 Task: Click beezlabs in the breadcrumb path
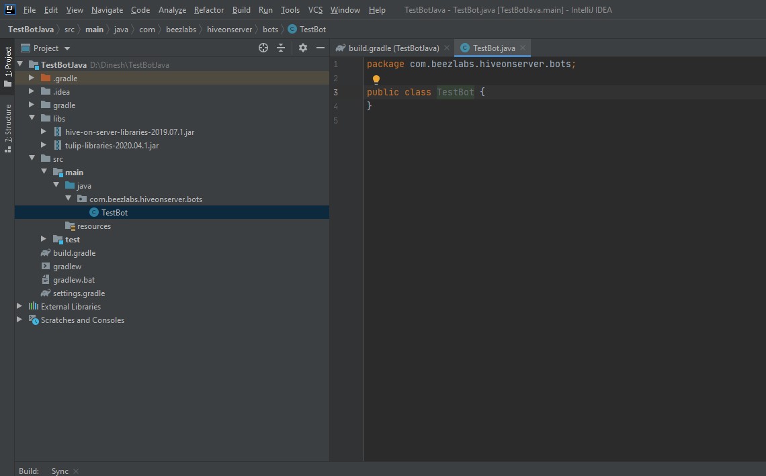(181, 30)
